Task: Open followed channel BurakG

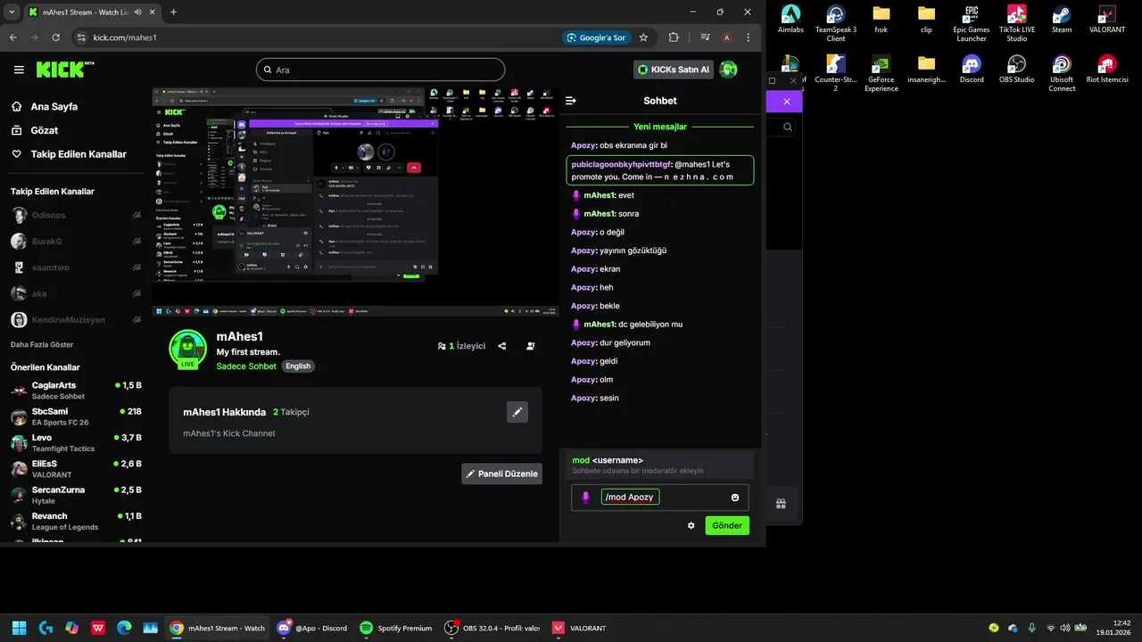Action: [76, 242]
